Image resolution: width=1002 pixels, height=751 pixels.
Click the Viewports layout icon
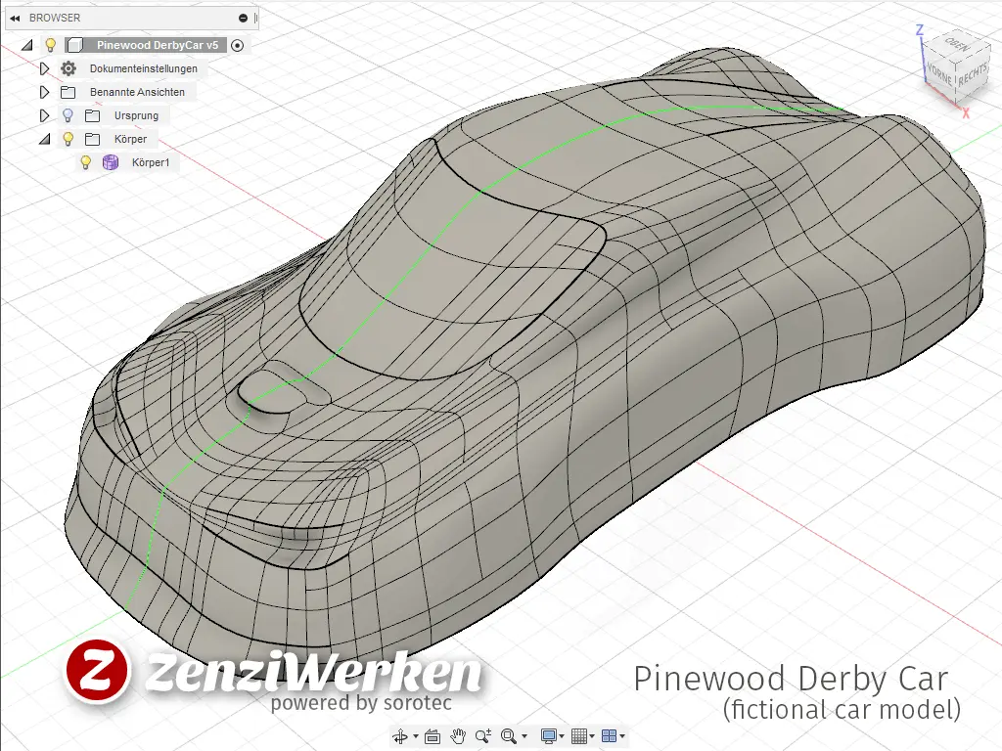point(609,736)
